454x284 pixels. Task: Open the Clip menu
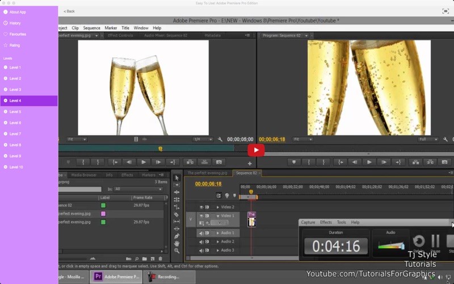pos(75,28)
